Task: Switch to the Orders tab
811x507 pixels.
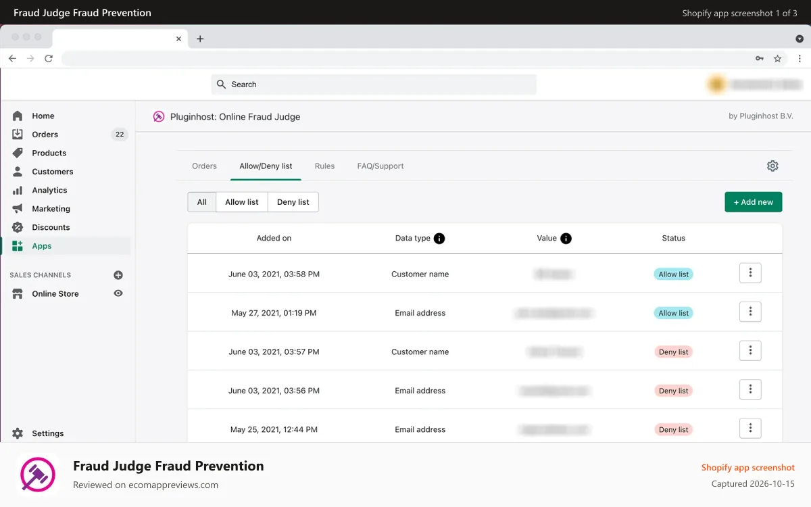Action: click(x=204, y=166)
